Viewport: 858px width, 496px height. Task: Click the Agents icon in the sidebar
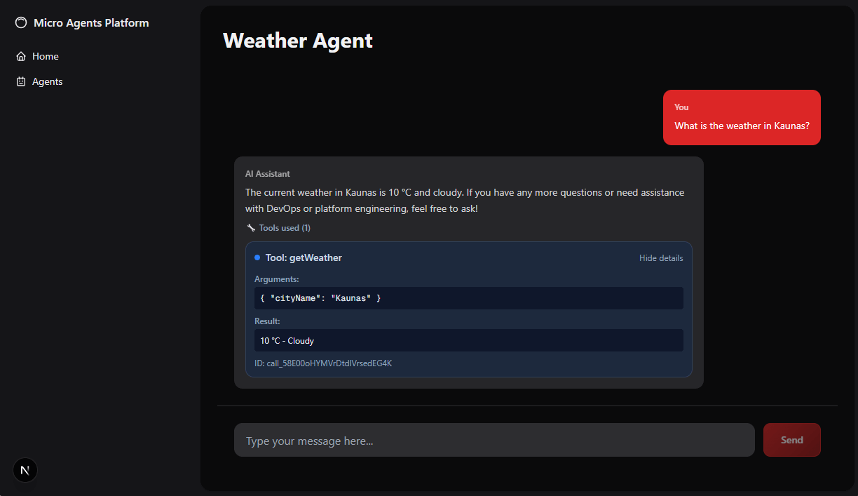pyautogui.click(x=22, y=81)
